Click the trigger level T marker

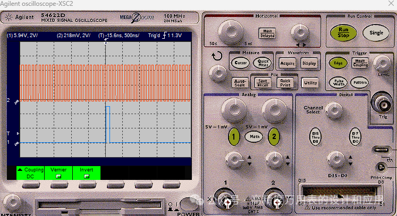pos(18,133)
